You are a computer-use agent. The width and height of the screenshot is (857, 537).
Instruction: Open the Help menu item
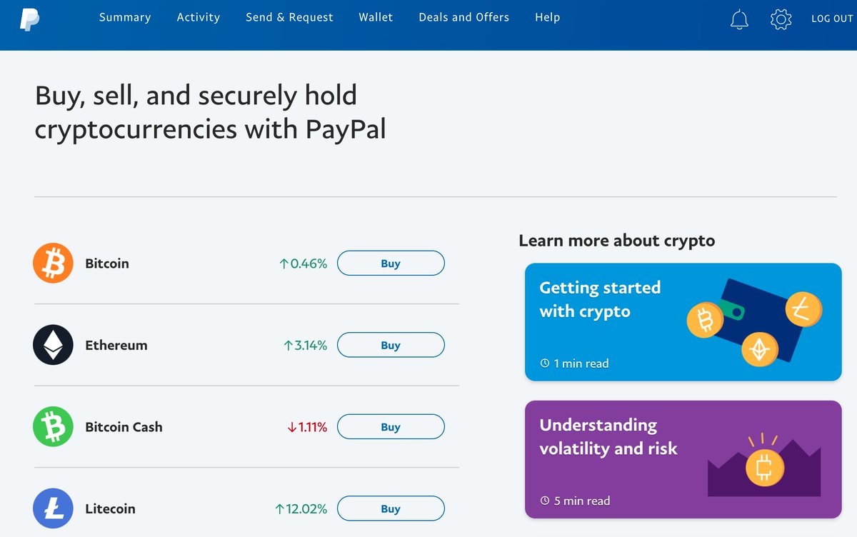tap(548, 17)
